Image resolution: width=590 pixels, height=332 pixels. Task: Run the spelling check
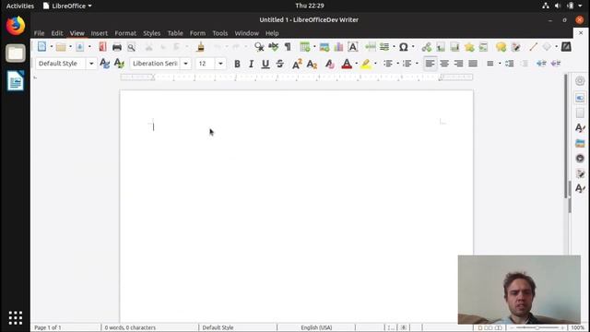coord(274,47)
